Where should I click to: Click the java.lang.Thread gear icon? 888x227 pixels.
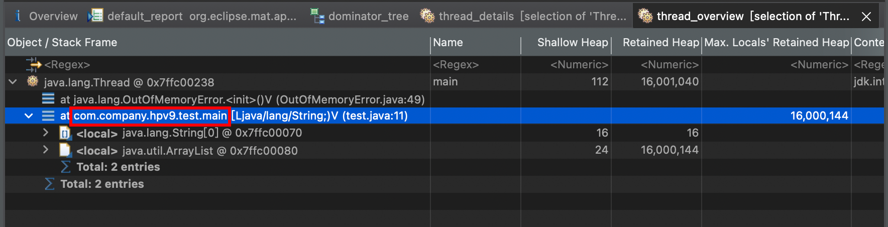click(33, 81)
